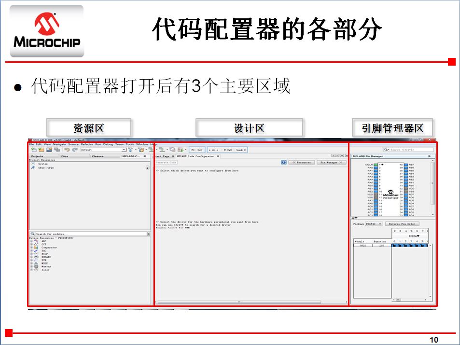Close the MPLAB Code Configurator editor tab
Screen dimensions: 460x345
218,156
